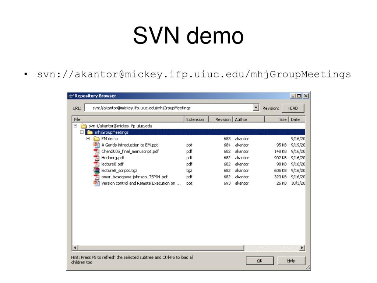Viewport: 377px width, 283px height.
Task: Click the PDF icon beside lecture8.pdf
Action: click(96, 164)
